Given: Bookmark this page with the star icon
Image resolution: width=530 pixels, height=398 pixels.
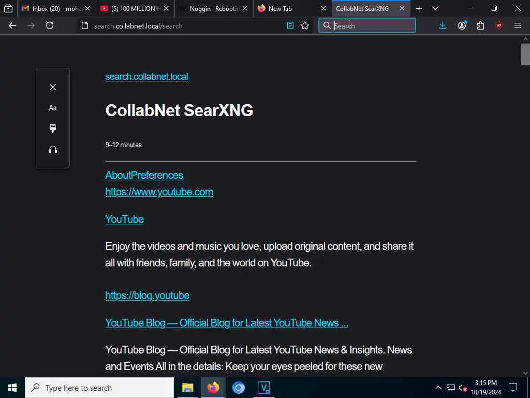Looking at the screenshot, I should 305,25.
